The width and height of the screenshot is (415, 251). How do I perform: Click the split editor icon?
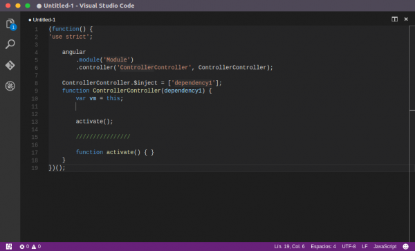394,19
